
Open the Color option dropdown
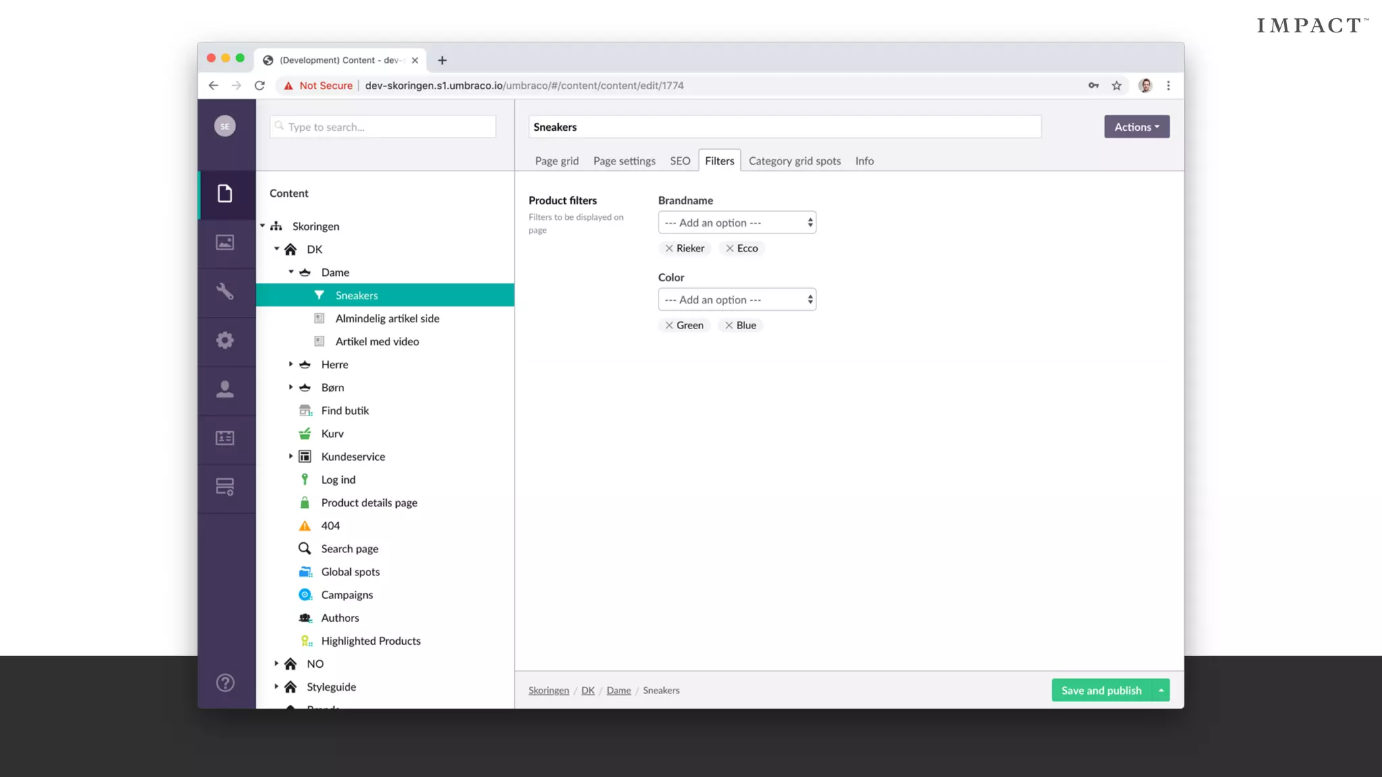click(x=737, y=299)
